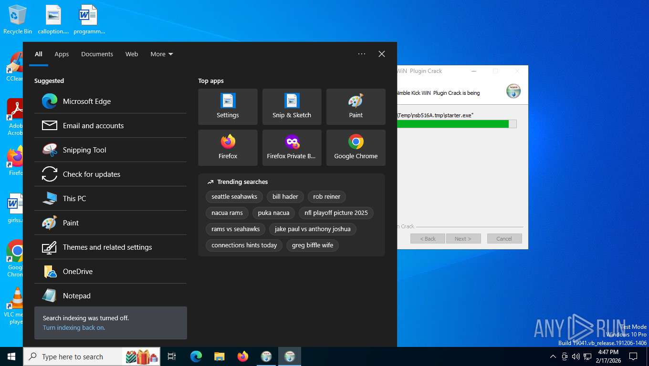This screenshot has width=649, height=366.
Task: Open Snip & Sketch tile in Top apps
Action: 292,107
